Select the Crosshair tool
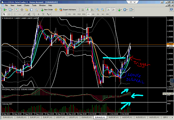174x120 pixels. click(x=9, y=14)
